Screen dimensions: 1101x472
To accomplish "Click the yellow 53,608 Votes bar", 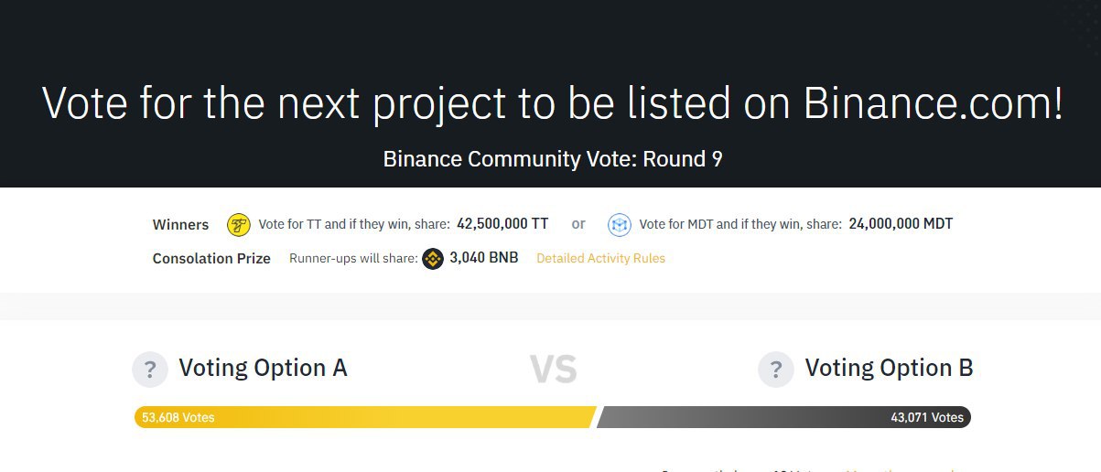I will coord(365,417).
